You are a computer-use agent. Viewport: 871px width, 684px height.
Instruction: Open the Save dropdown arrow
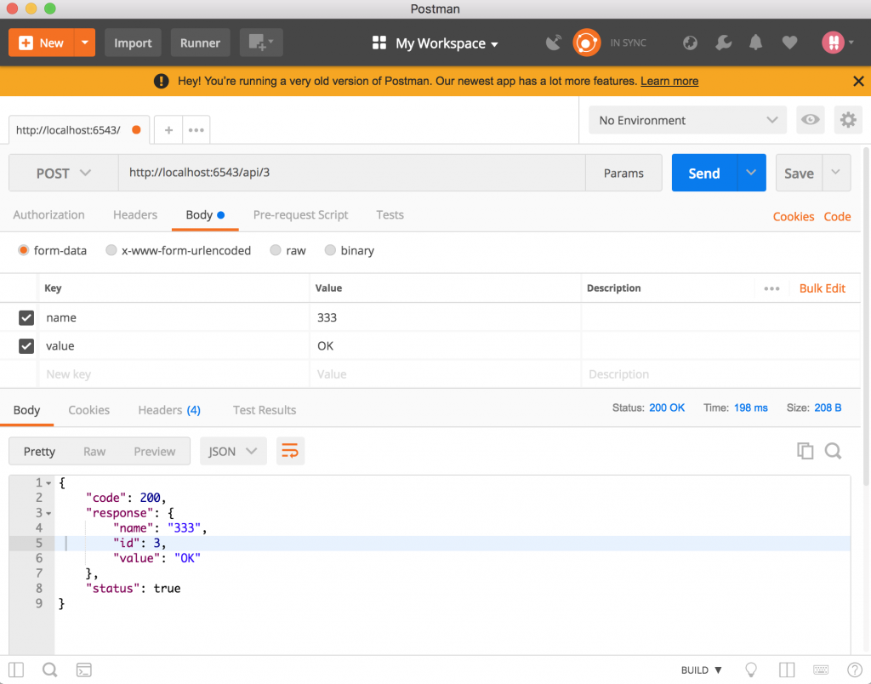click(x=835, y=173)
